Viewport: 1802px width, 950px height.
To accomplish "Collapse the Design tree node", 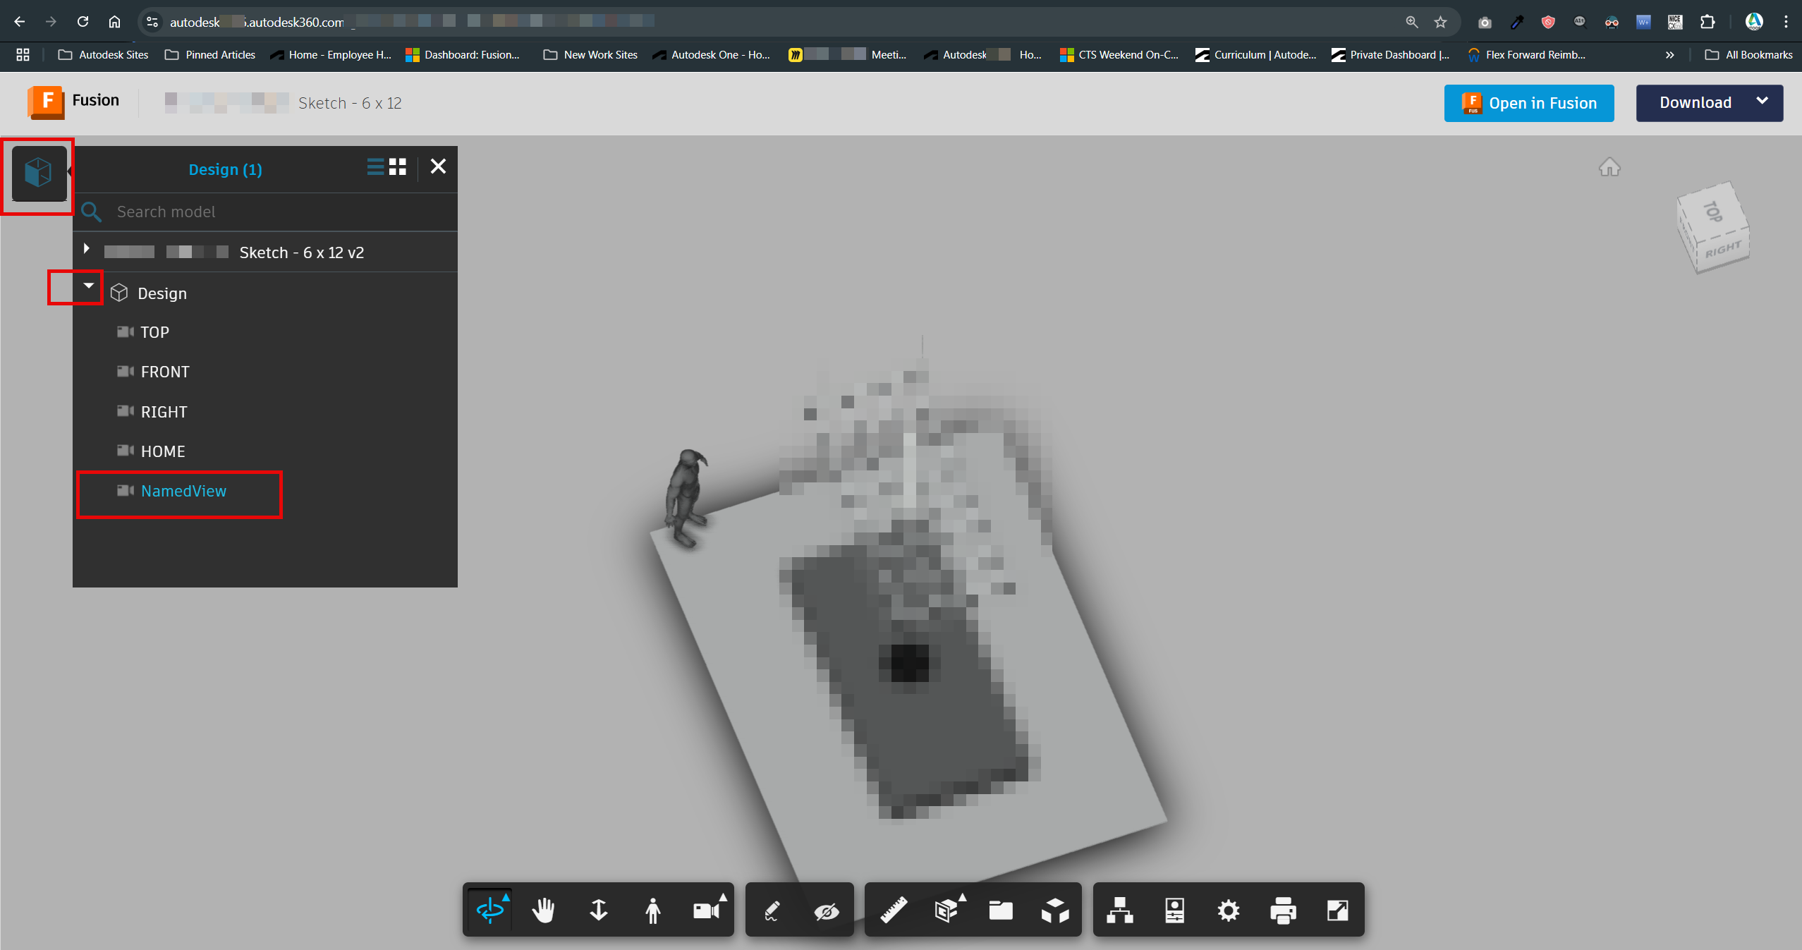I will (89, 286).
